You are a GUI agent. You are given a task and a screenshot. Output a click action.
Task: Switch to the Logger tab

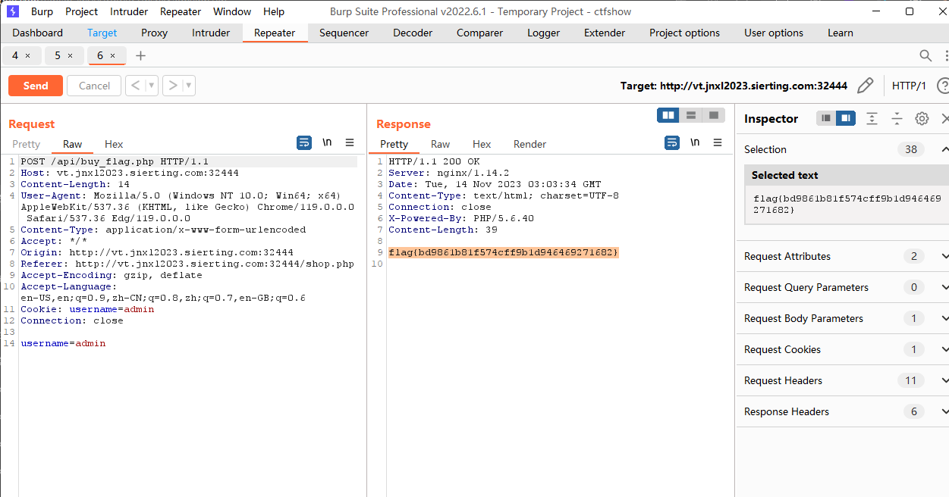click(x=544, y=33)
